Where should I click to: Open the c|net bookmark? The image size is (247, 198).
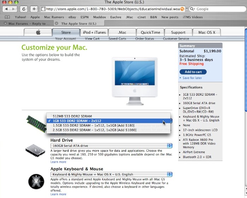point(141,17)
